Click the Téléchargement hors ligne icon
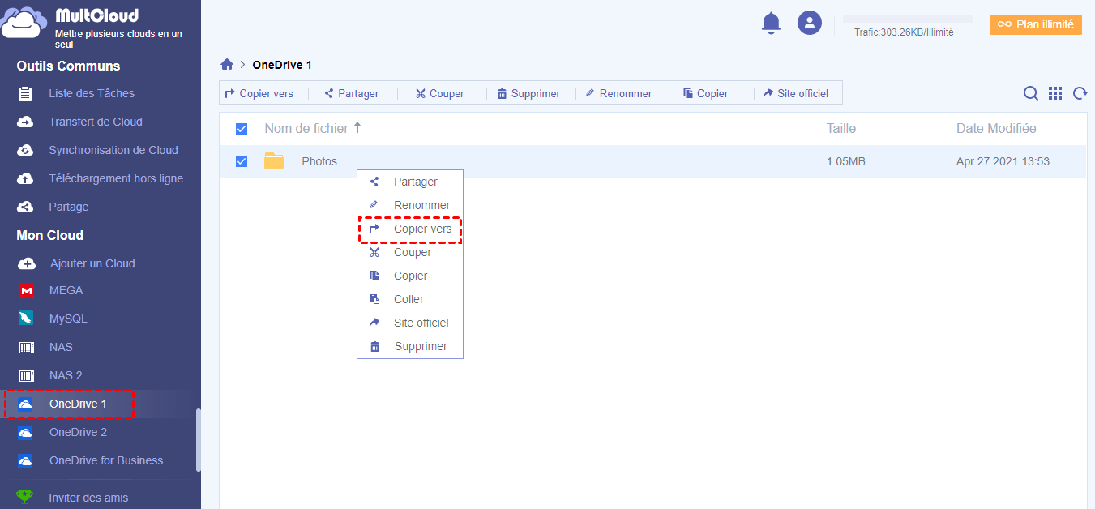Viewport: 1095px width, 509px height. click(25, 178)
